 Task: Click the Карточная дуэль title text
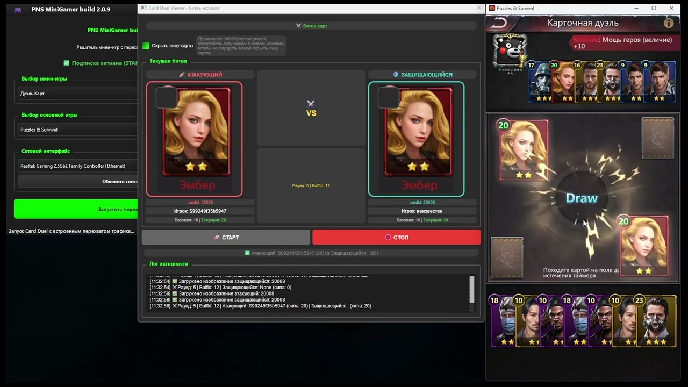tap(583, 23)
